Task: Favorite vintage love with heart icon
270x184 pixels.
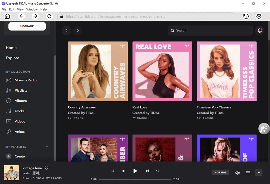Action: click(46, 168)
